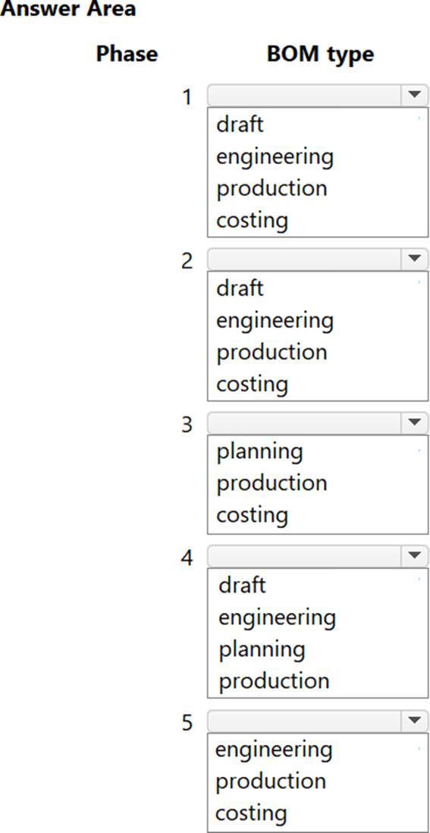Choose production in Phase 2 list
Viewport: 430px width, 833px height.
[271, 353]
